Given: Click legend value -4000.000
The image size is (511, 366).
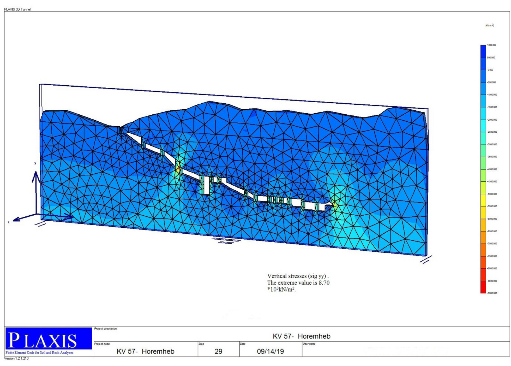Looking at the screenshot, I should pyautogui.click(x=491, y=169).
